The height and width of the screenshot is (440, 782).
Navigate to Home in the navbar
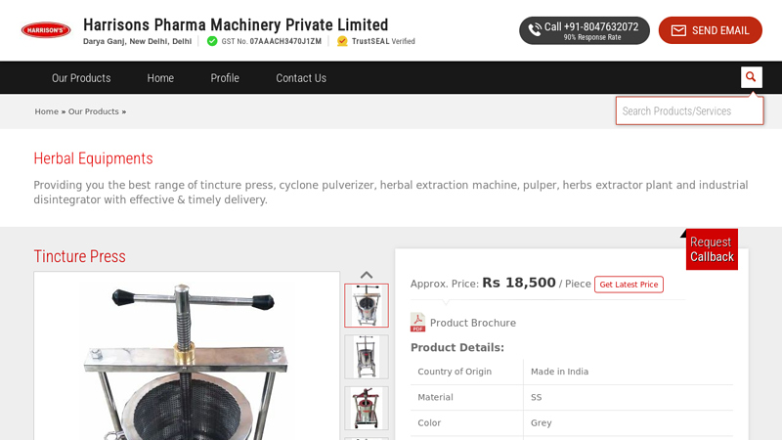tap(160, 78)
